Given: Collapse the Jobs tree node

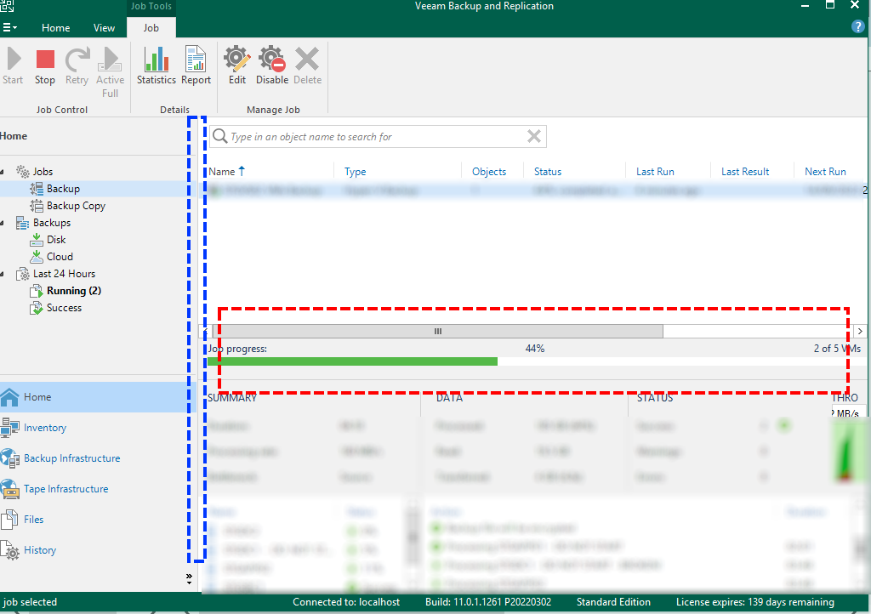Looking at the screenshot, I should (3, 172).
